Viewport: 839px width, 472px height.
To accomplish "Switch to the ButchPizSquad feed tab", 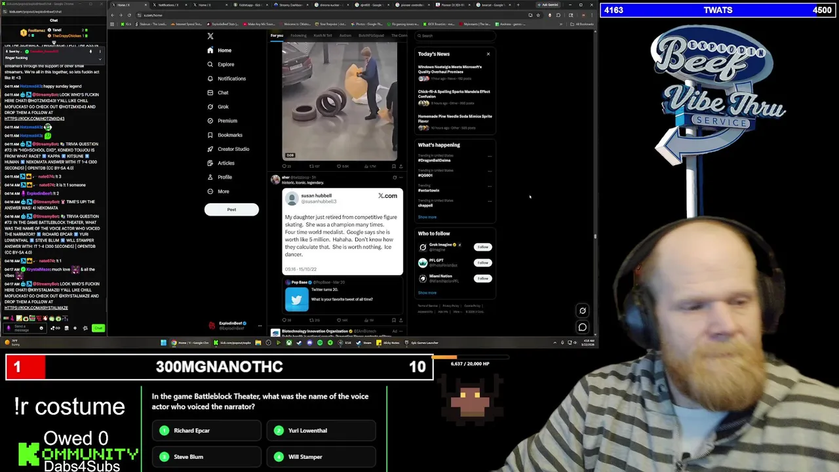I will pos(371,35).
